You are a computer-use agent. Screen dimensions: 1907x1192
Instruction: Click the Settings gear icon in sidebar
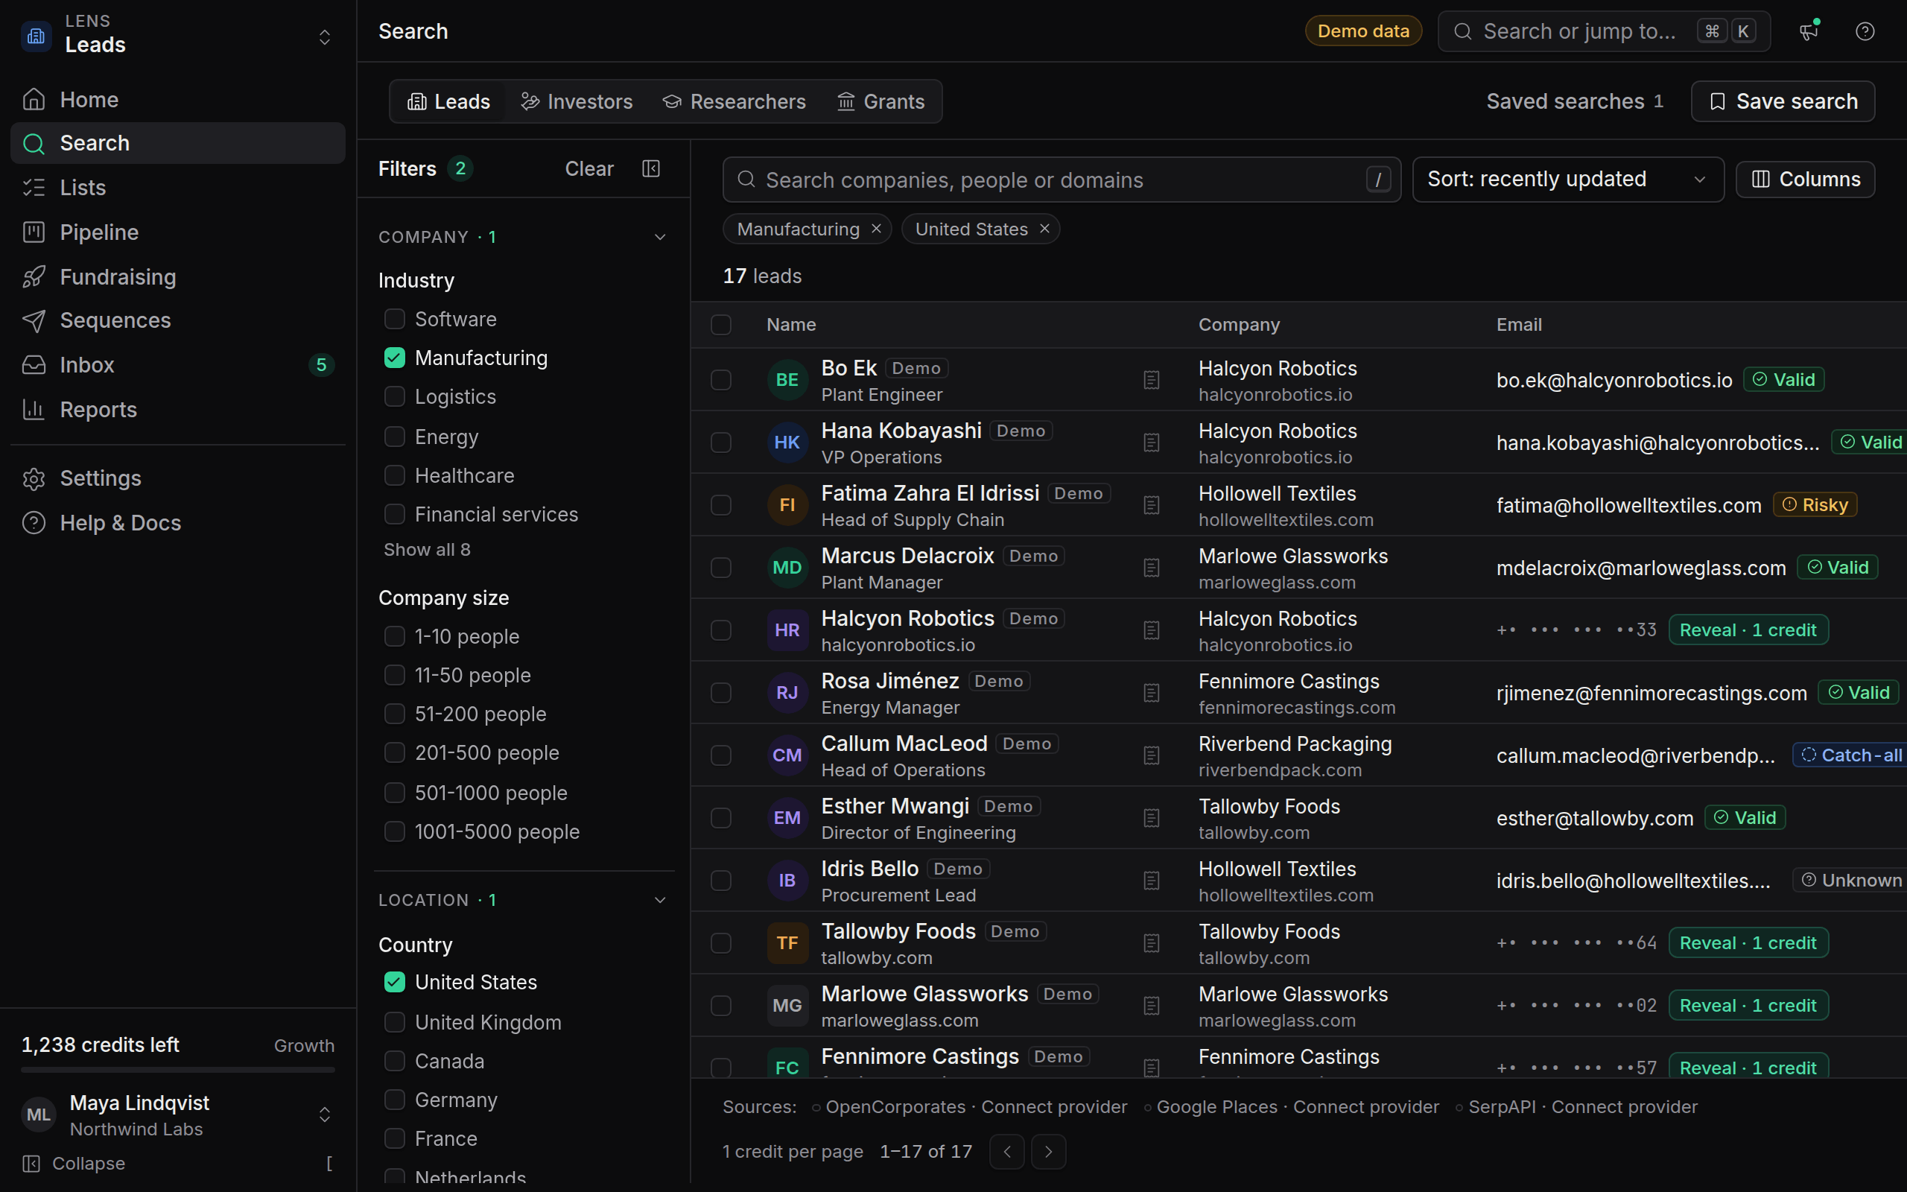click(34, 478)
